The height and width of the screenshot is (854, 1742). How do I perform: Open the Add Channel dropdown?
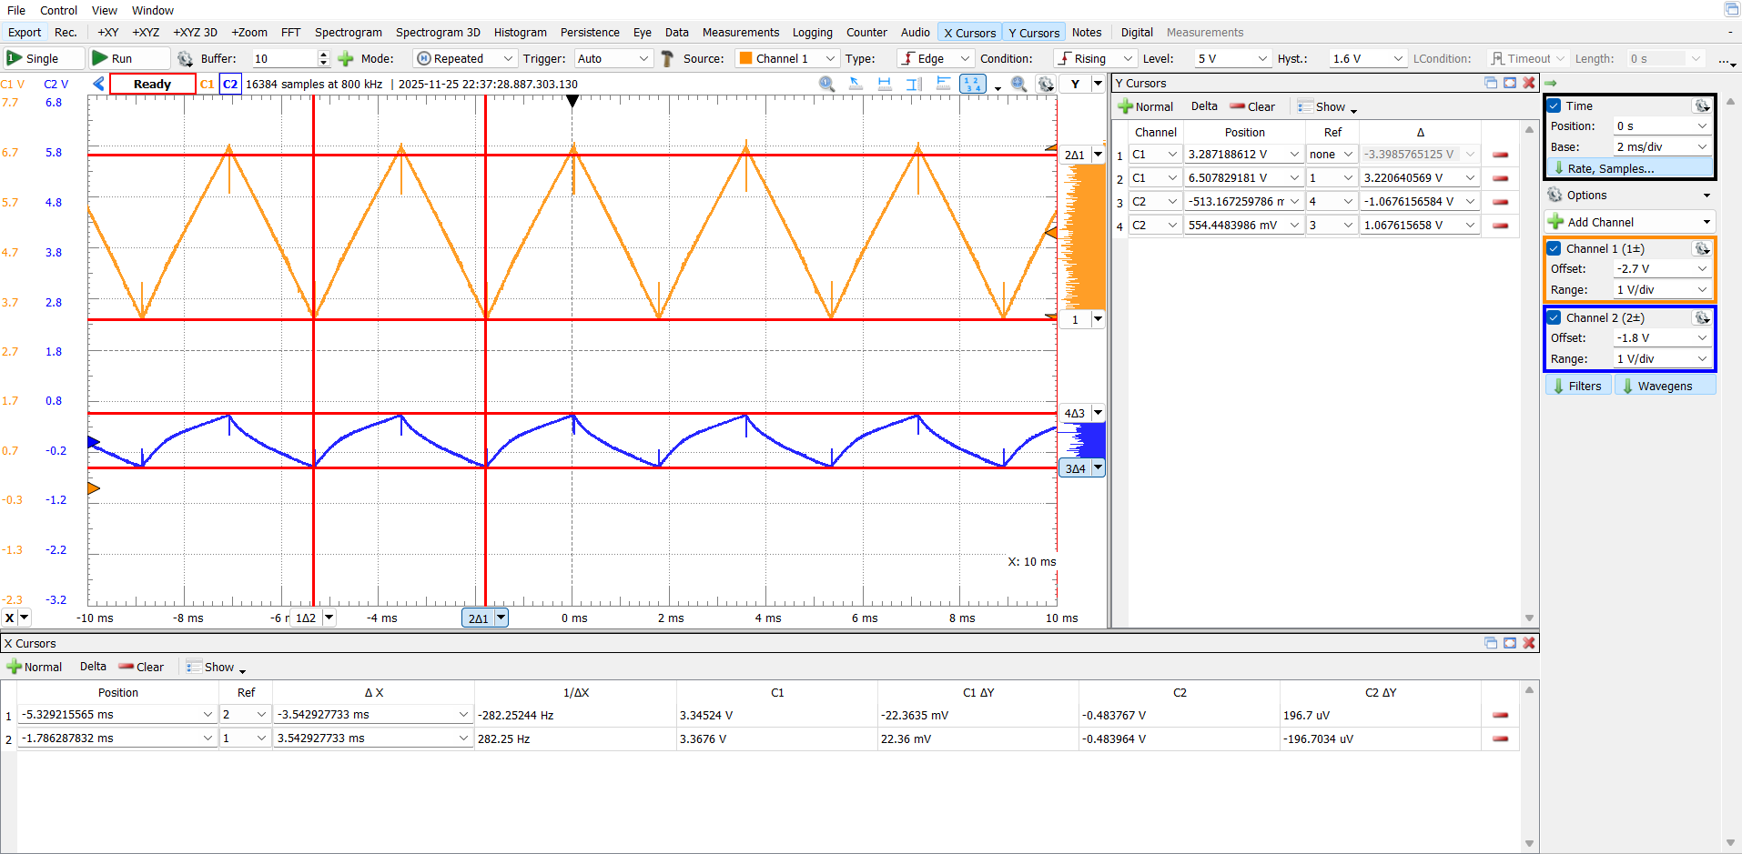pos(1707,222)
